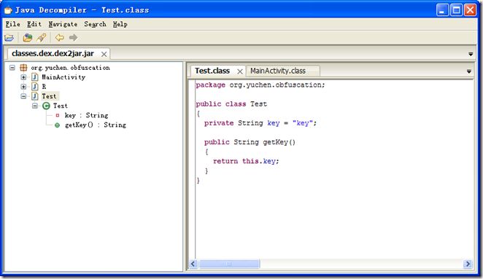Click the class file icon beside R
This screenshot has width=483, height=279.
[x=35, y=87]
